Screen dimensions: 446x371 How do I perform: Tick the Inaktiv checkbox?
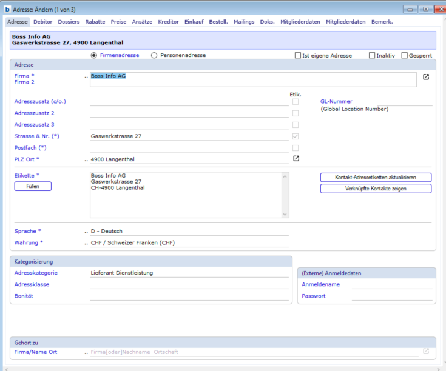372,56
